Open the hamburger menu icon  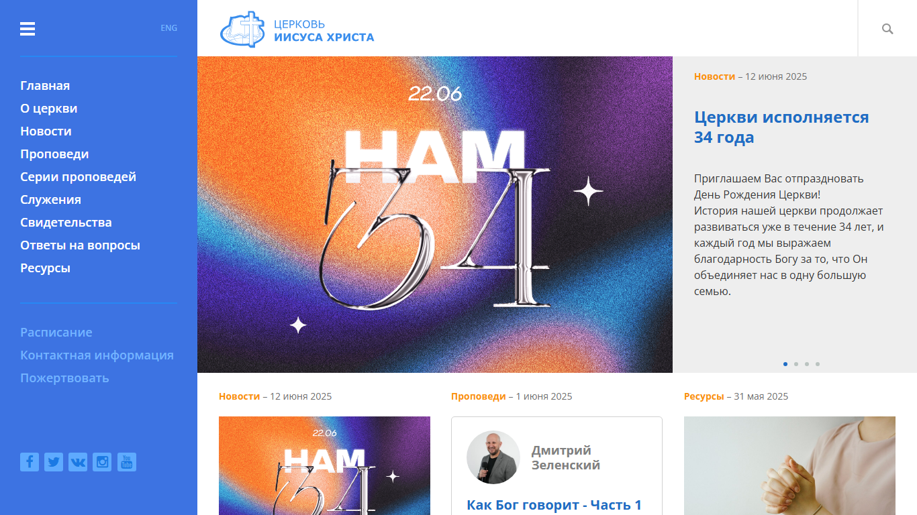coord(28,29)
